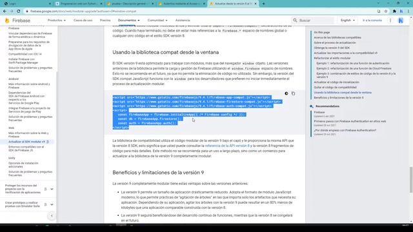Jump to 'Obtenga la versión 9 del SDK'

(332, 48)
